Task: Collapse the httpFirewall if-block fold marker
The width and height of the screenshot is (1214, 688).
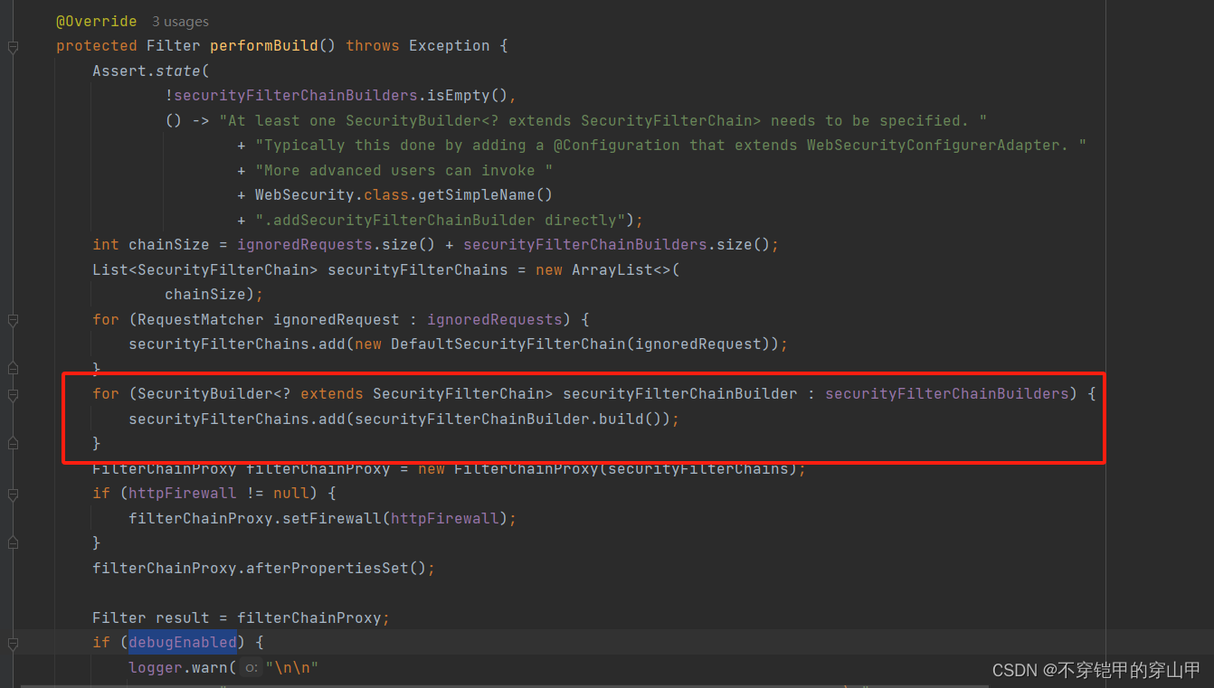Action: (x=13, y=495)
